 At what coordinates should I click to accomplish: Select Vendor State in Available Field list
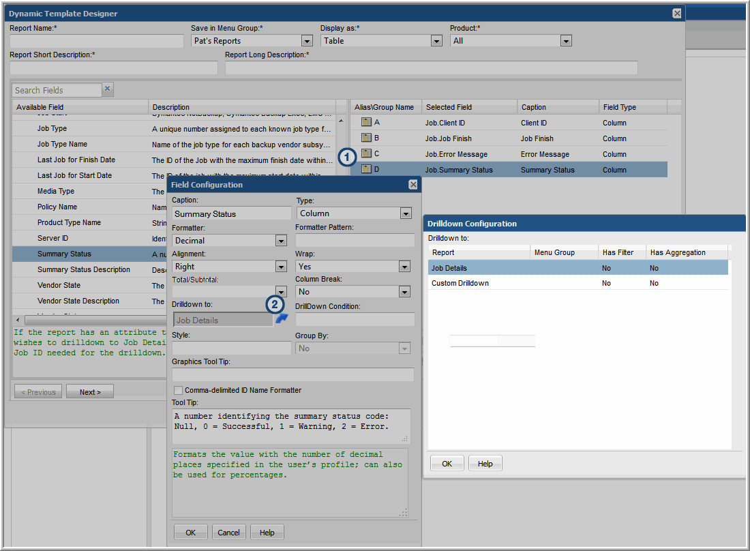coord(59,285)
